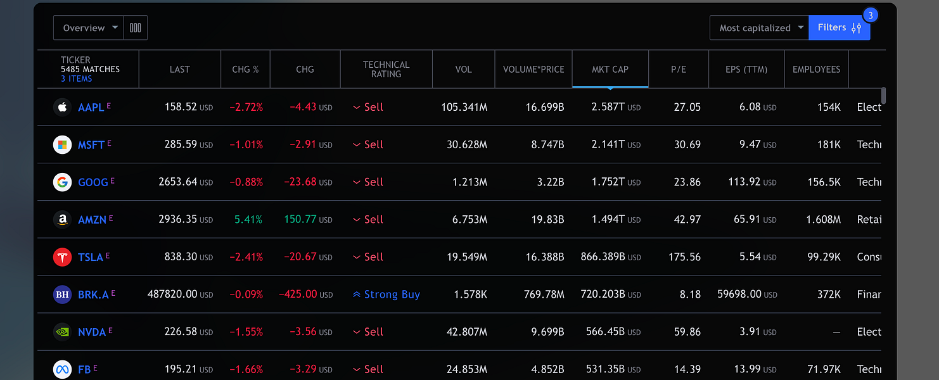The height and width of the screenshot is (380, 939).
Task: Open the Overview view dropdown
Action: 89,28
